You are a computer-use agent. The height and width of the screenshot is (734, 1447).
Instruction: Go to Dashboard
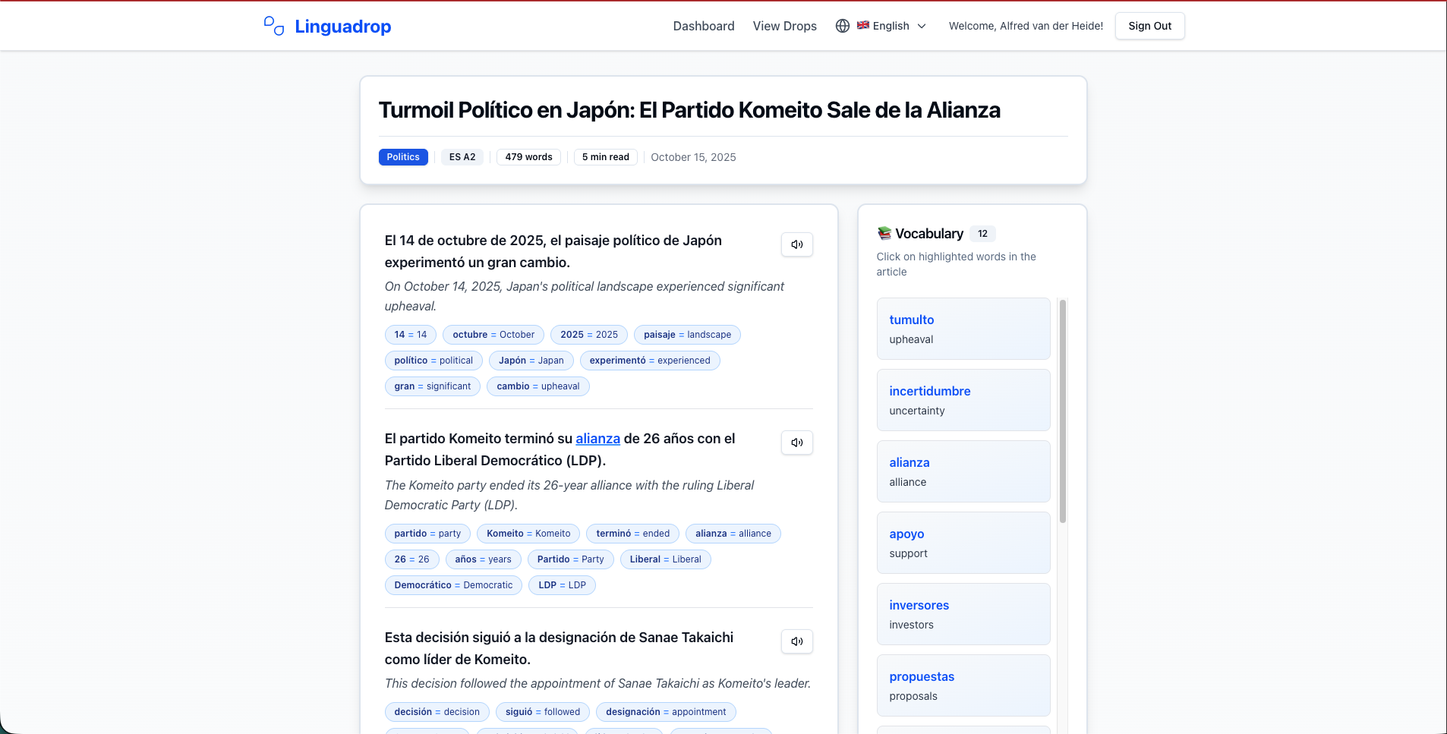point(704,26)
